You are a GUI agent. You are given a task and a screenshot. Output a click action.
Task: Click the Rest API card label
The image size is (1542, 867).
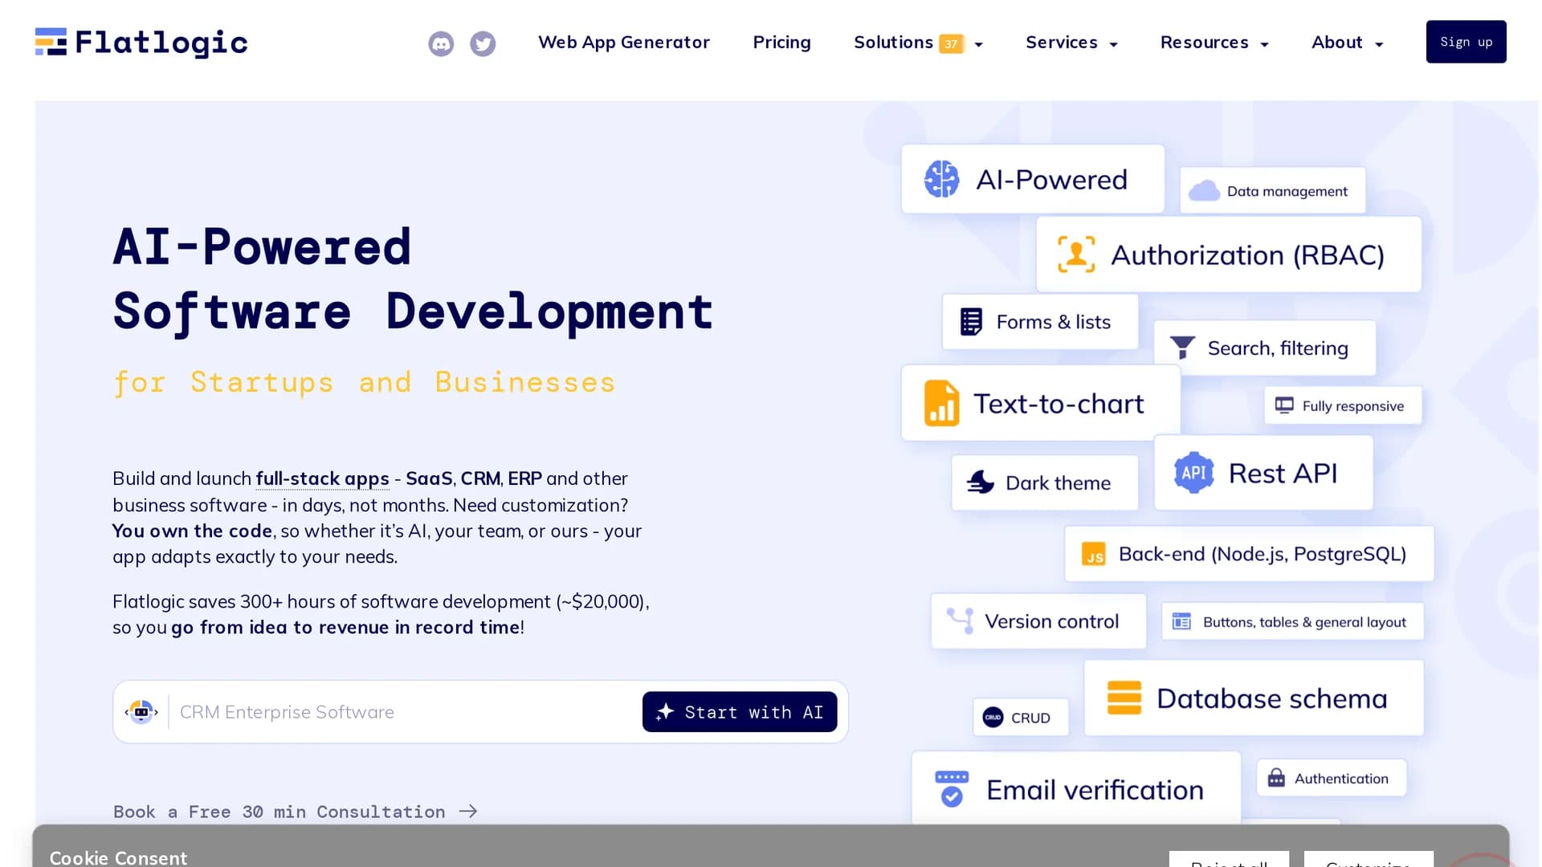(1283, 473)
